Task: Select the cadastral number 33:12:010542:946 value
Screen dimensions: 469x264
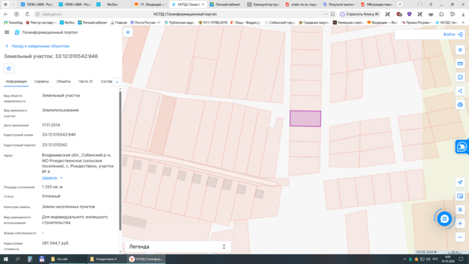Action: click(x=59, y=134)
